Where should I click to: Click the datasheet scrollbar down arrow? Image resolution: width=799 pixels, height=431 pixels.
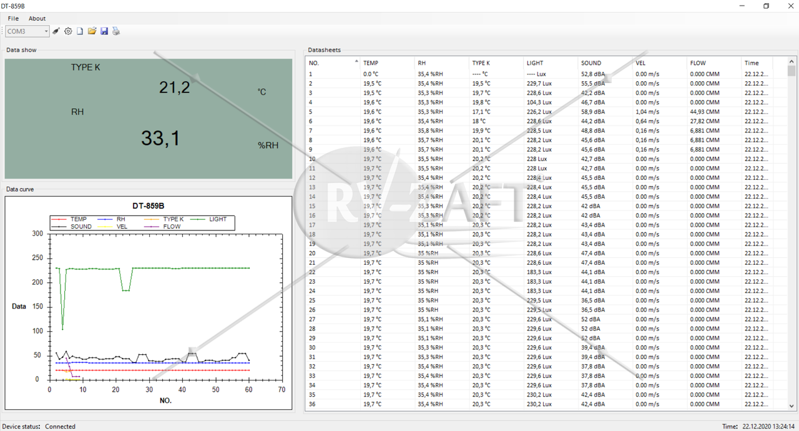click(x=792, y=405)
